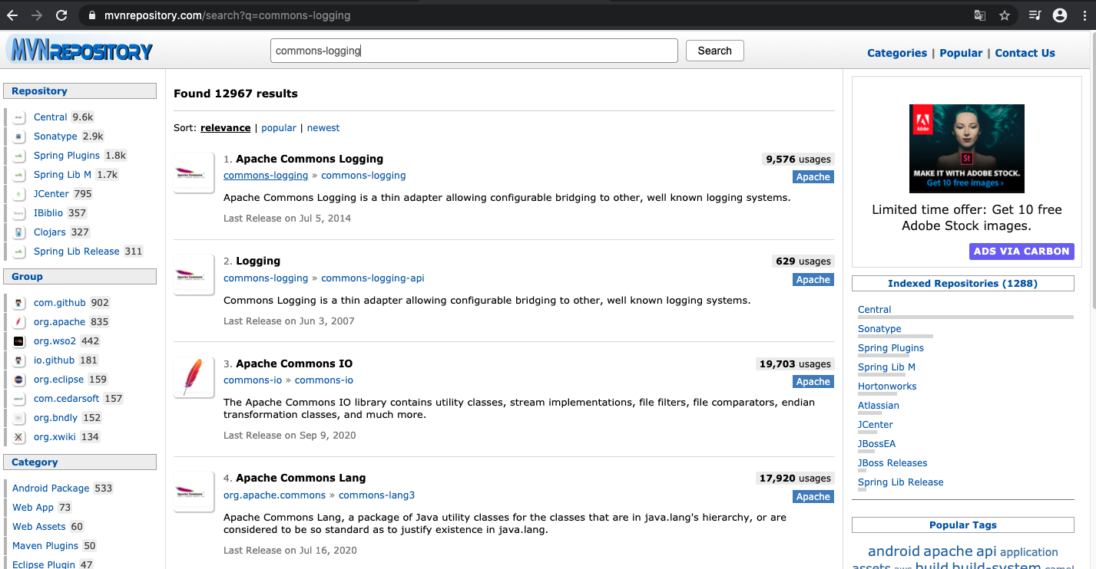Click the Search button
Viewport: 1096px width, 569px height.
coord(714,51)
